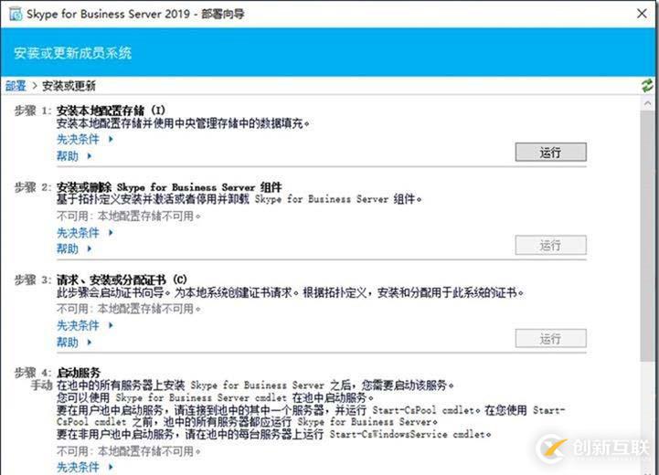Click step 3 description starting 此步骤会启动证书向导
The width and height of the screenshot is (659, 475).
tap(291, 292)
